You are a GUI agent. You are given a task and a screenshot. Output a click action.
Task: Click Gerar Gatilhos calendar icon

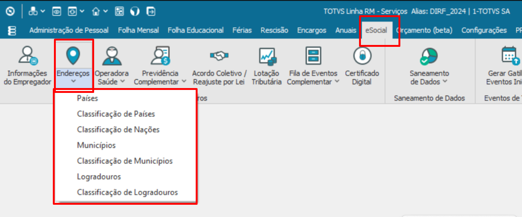click(510, 55)
